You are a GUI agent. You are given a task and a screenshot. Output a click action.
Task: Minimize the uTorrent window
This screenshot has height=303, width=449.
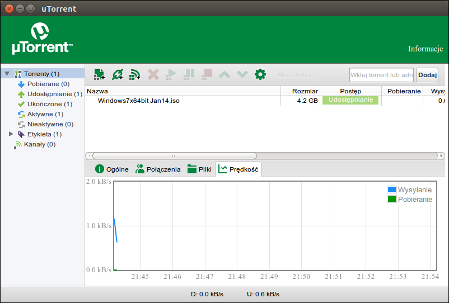(x=20, y=8)
